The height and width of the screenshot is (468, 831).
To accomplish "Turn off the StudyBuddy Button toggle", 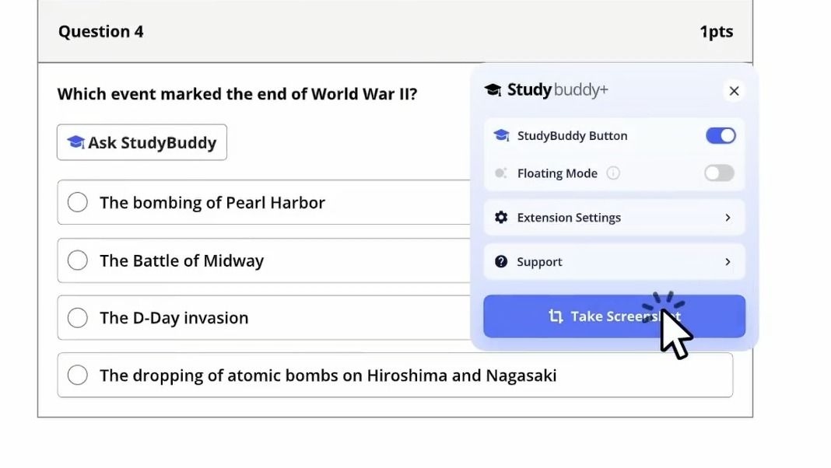I will coord(721,135).
